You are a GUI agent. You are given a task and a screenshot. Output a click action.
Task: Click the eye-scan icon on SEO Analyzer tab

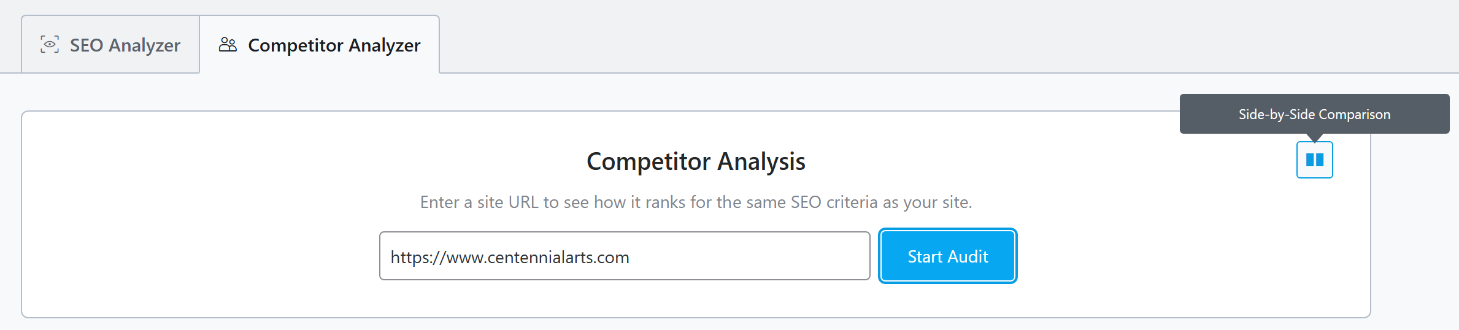pos(50,45)
